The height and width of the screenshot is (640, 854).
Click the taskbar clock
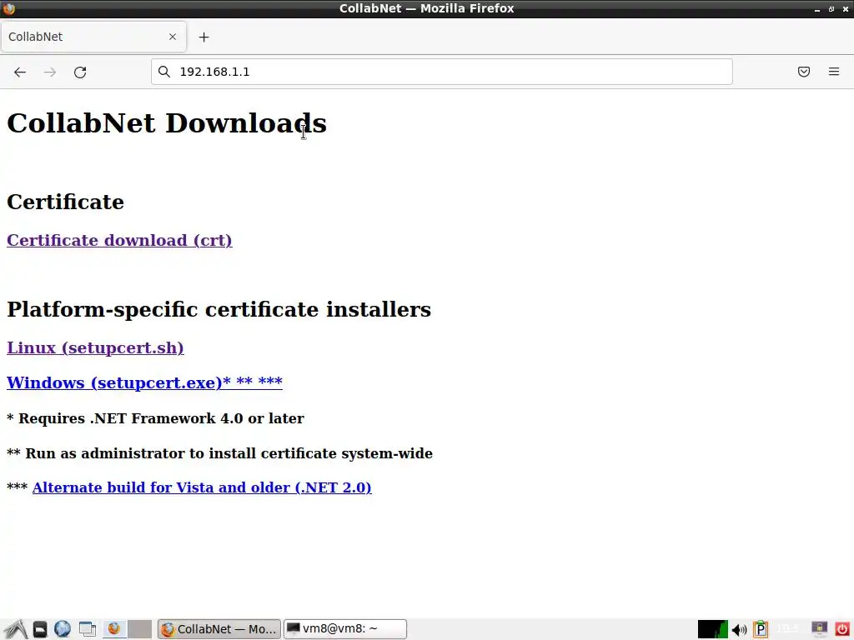coord(788,629)
